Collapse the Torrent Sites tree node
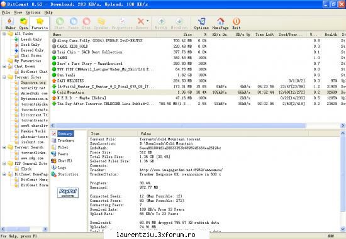346x239 pixels. pyautogui.click(x=4, y=77)
